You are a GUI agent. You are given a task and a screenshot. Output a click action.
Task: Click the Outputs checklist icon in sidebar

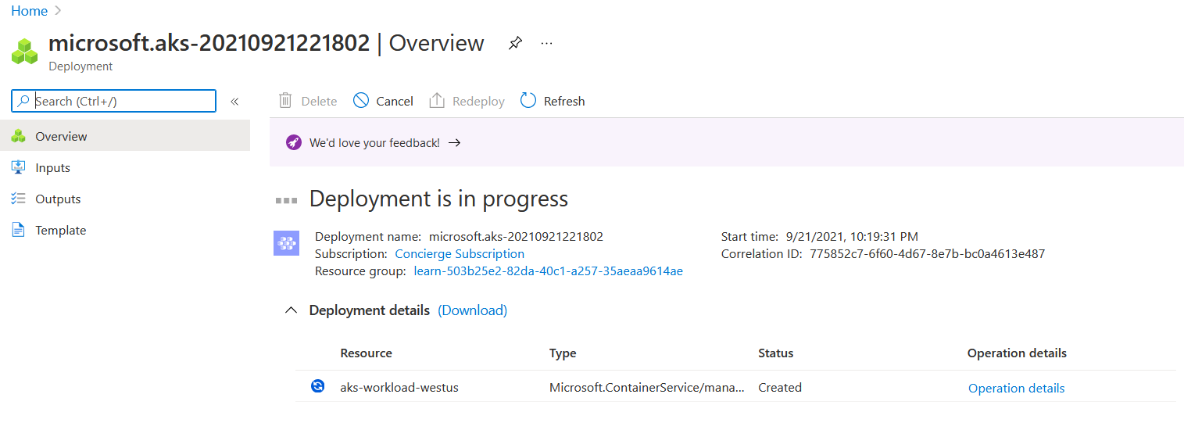pos(19,199)
